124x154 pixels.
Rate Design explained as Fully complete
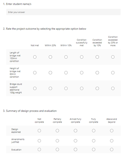(94, 131)
